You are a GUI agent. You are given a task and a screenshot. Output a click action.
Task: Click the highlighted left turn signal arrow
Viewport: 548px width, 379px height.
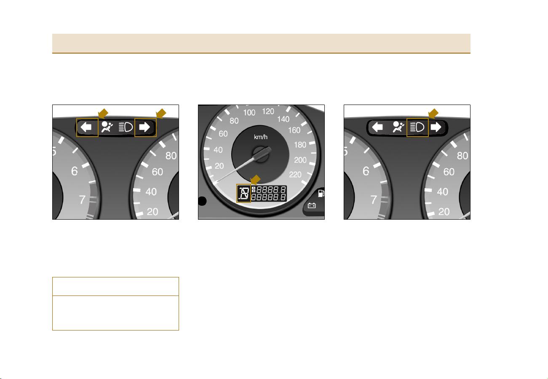click(87, 127)
